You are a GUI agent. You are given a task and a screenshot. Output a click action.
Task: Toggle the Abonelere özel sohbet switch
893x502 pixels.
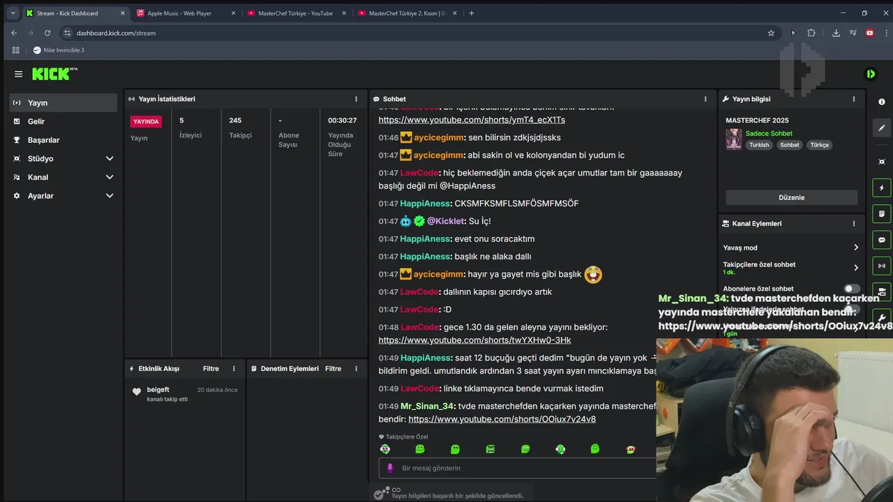pos(852,289)
